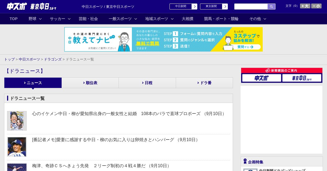Image resolution: width=327 pixels, height=171 pixels.
Task: Click 新聞購読のご案内 header
Action: 282,71
